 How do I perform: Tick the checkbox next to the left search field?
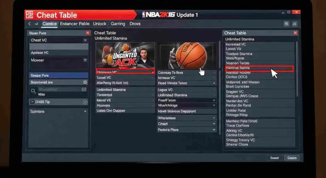[x=84, y=89]
